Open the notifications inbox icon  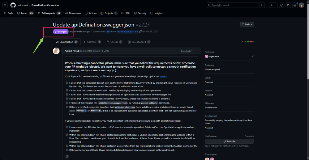point(295,5)
